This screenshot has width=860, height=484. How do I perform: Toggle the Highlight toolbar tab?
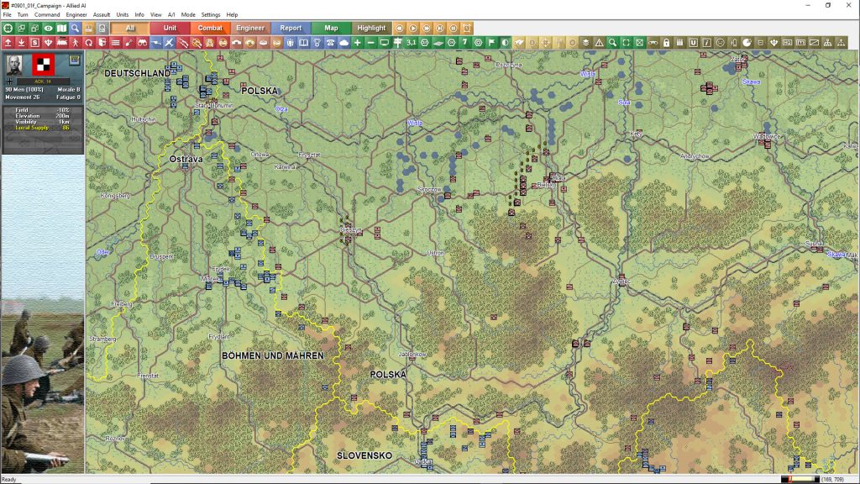tap(371, 28)
